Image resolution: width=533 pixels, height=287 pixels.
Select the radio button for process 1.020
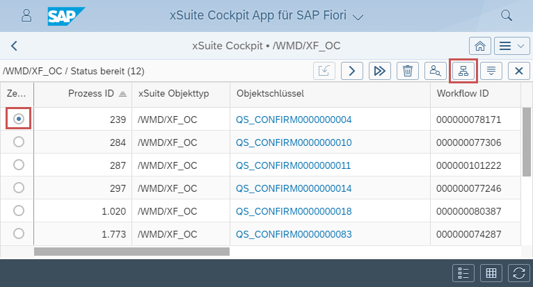[x=19, y=211]
